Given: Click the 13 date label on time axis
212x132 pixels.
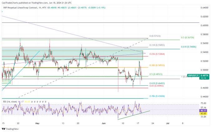Looking at the screenshot, I should (x=63, y=123).
